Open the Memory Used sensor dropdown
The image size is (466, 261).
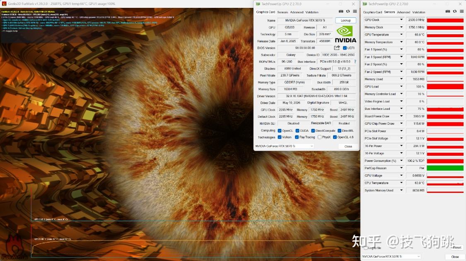401,79
